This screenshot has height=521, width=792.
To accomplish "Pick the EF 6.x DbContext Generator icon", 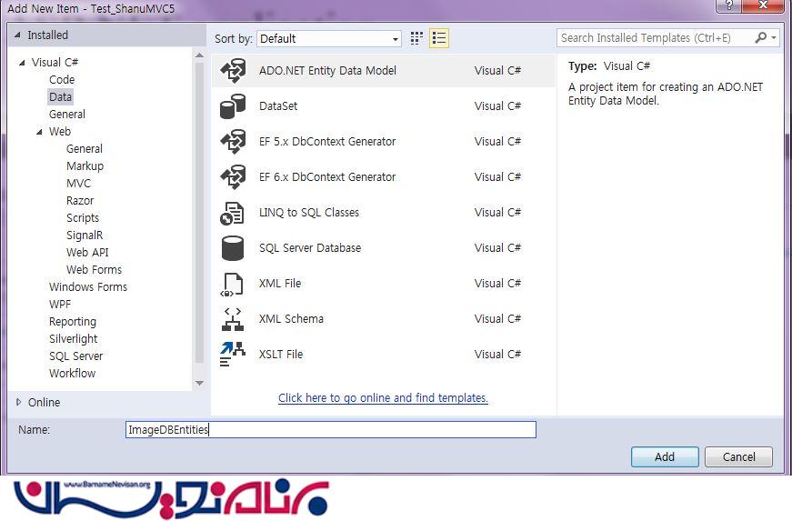I will [233, 177].
